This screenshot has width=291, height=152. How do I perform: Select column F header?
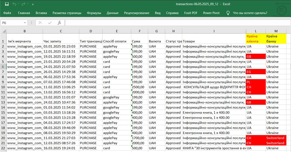coord(140,31)
